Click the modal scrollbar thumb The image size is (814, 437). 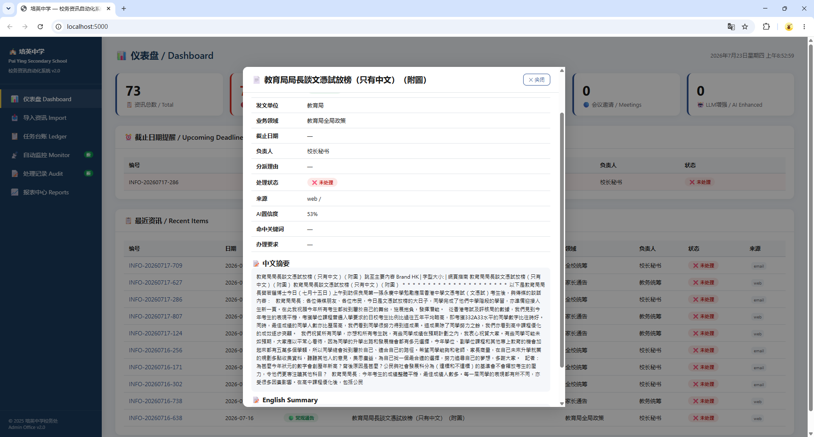pyautogui.click(x=562, y=239)
